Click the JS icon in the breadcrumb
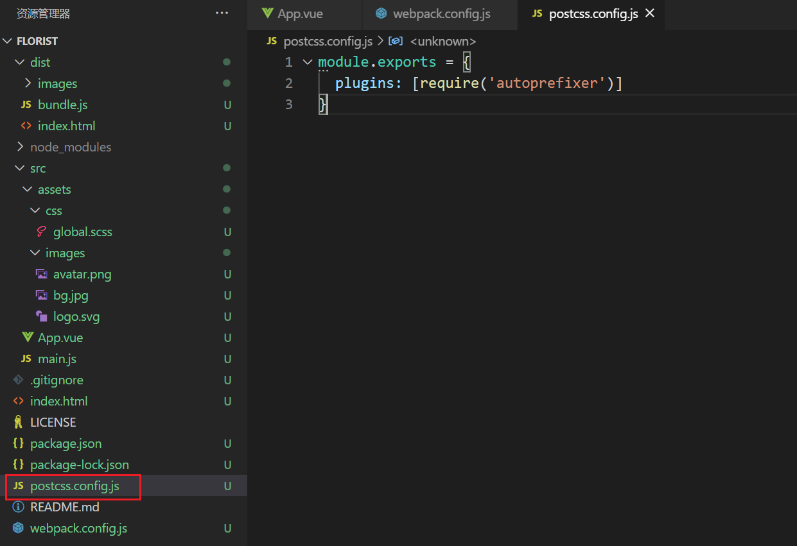Screen dimensions: 797x546 click(x=272, y=41)
